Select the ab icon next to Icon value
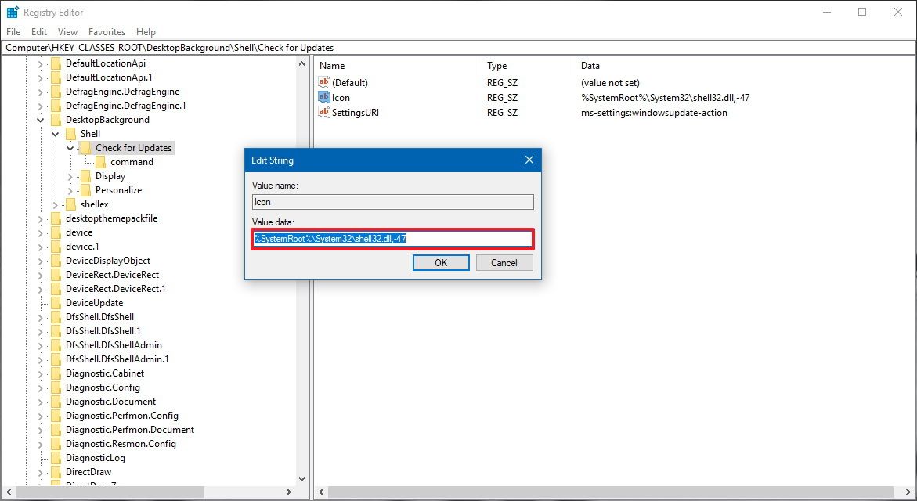This screenshot has width=917, height=501. point(324,97)
